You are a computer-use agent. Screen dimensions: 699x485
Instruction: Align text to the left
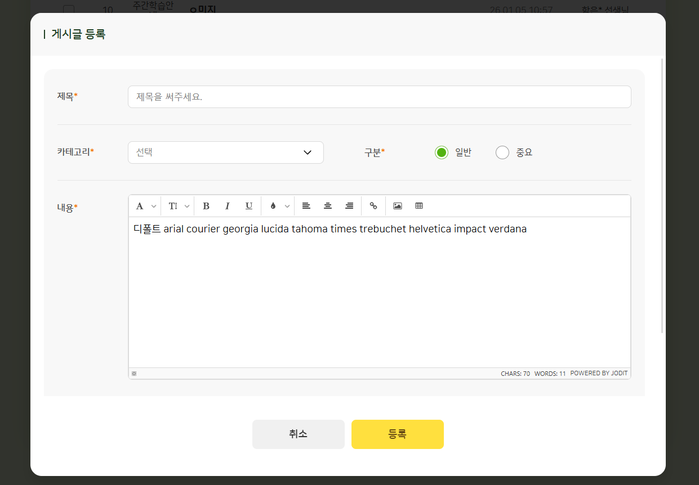click(x=306, y=206)
